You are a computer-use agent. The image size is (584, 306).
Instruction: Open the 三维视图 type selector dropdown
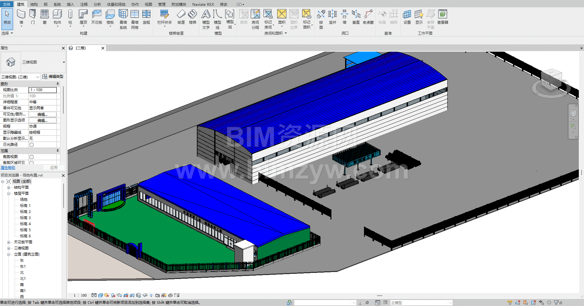pyautogui.click(x=64, y=62)
